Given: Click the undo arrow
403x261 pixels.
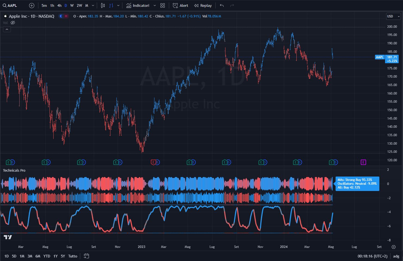Looking at the screenshot, I should [222, 5].
